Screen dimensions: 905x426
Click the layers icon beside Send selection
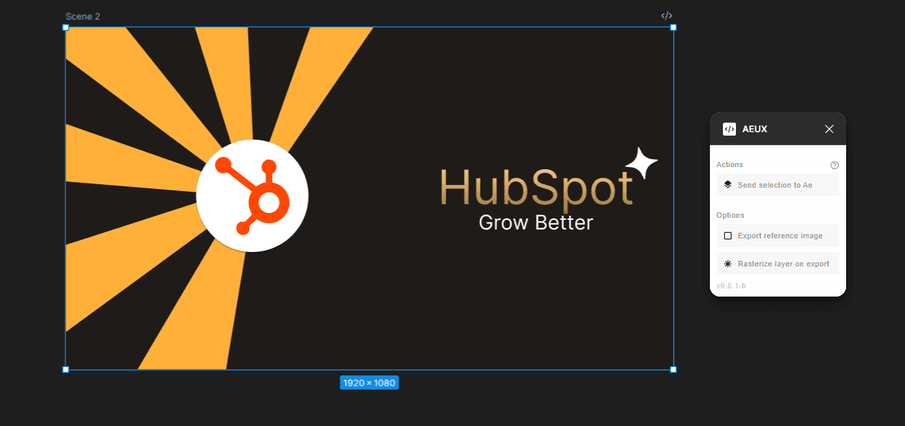[728, 185]
